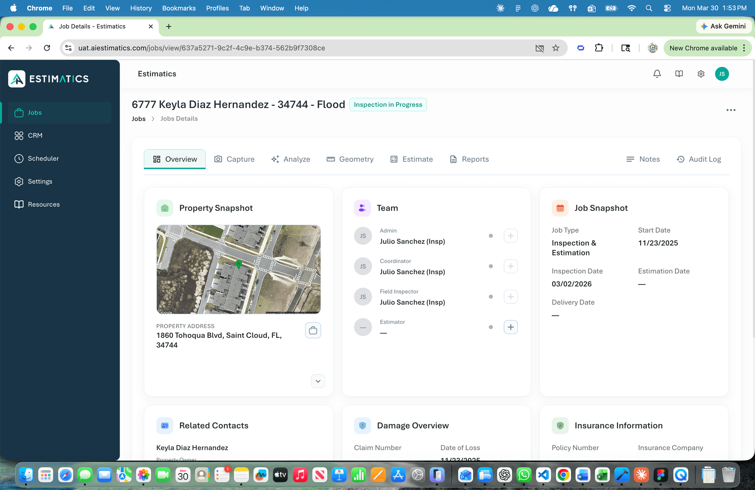Toggle status dot next to Field Inspector
The image size is (755, 490).
point(491,297)
